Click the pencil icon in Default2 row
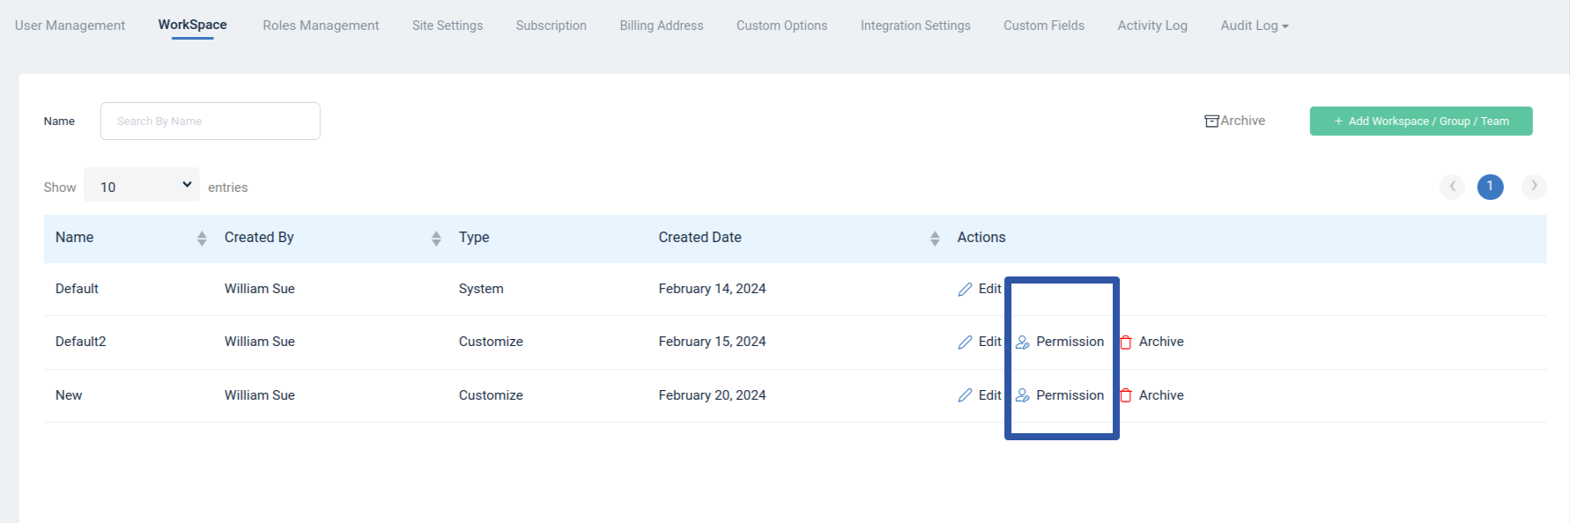The height and width of the screenshot is (523, 1570). tap(965, 342)
